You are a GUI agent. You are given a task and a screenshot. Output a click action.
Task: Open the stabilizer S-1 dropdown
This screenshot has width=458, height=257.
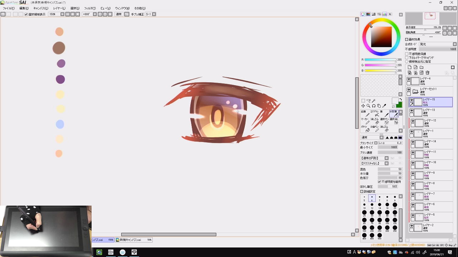coord(154,14)
